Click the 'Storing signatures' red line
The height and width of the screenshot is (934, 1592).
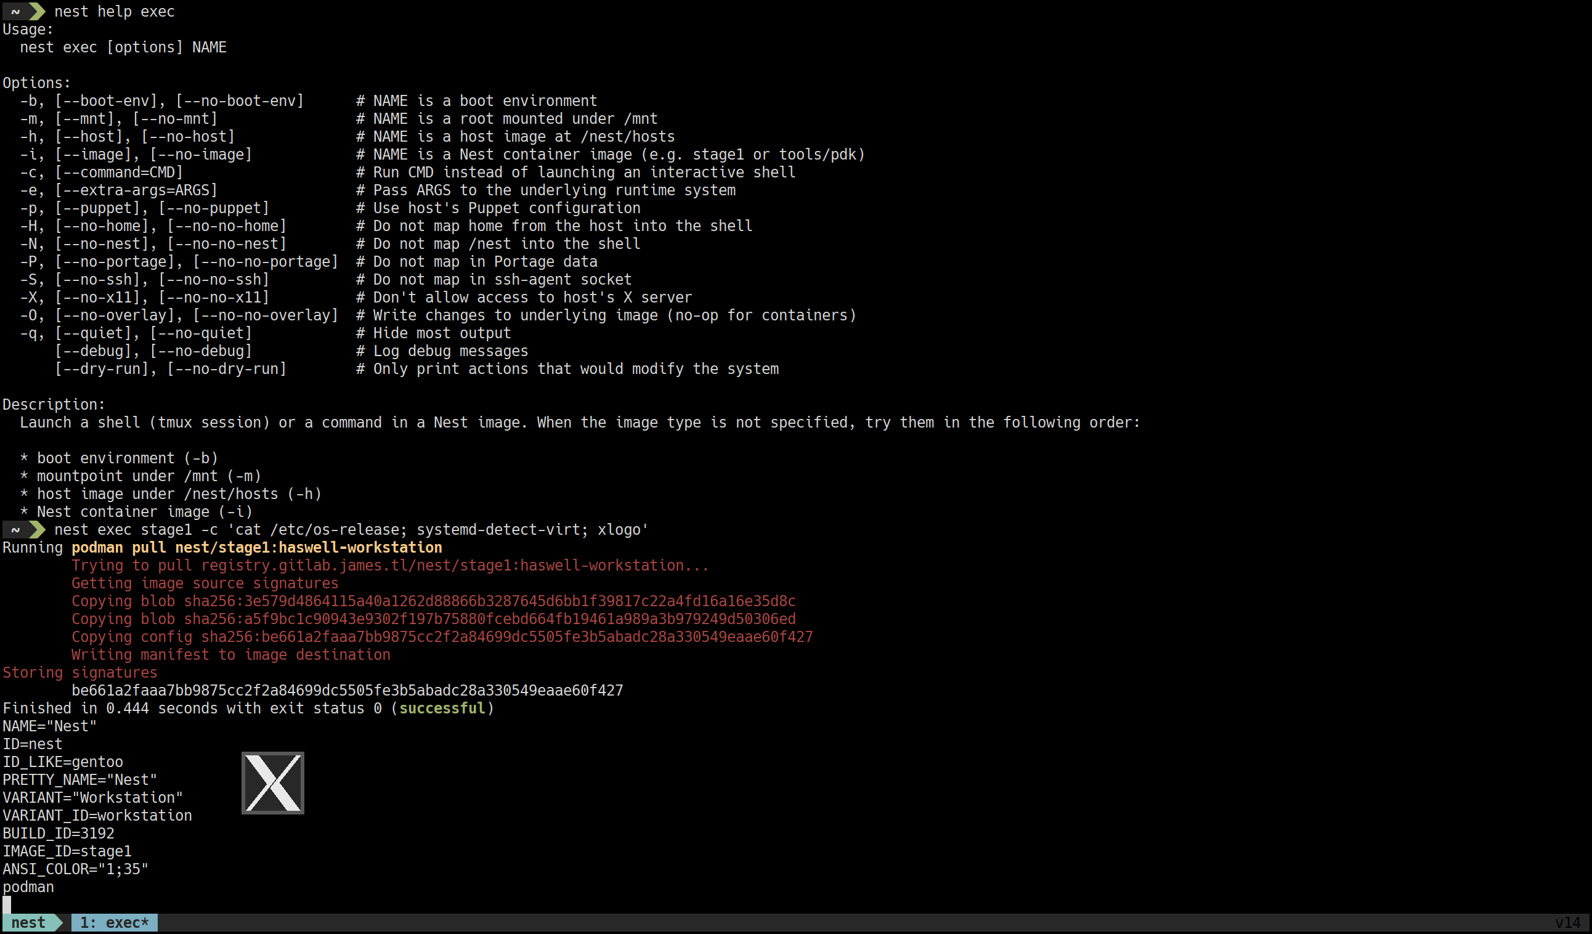79,672
